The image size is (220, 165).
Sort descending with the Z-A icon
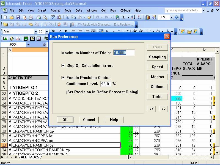coord(140,17)
